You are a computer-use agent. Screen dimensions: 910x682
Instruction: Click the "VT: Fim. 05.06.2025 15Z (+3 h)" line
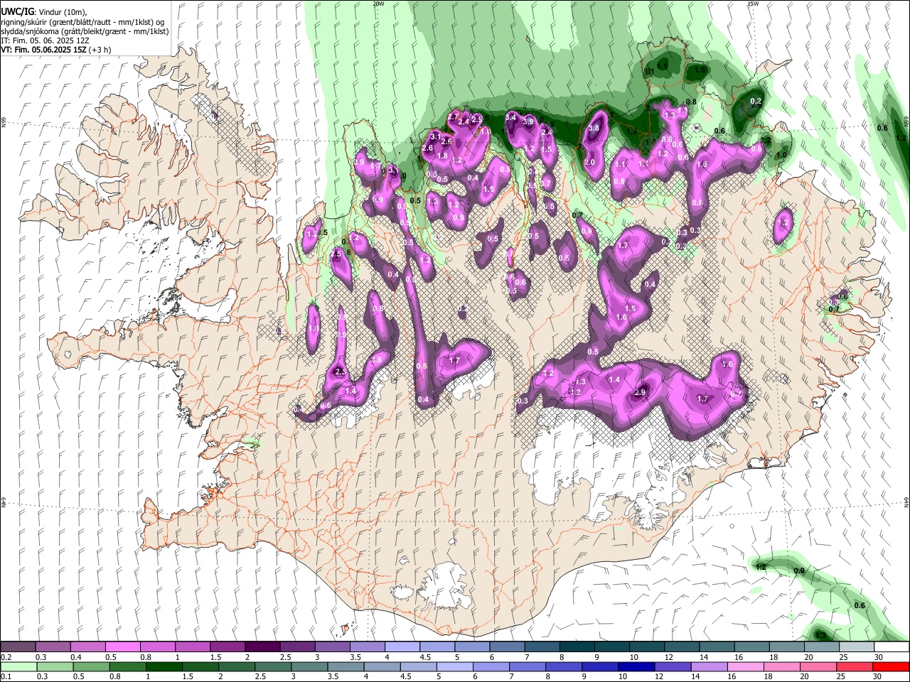pyautogui.click(x=56, y=50)
